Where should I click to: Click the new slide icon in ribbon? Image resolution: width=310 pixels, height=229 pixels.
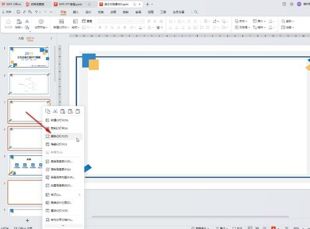point(61,21)
